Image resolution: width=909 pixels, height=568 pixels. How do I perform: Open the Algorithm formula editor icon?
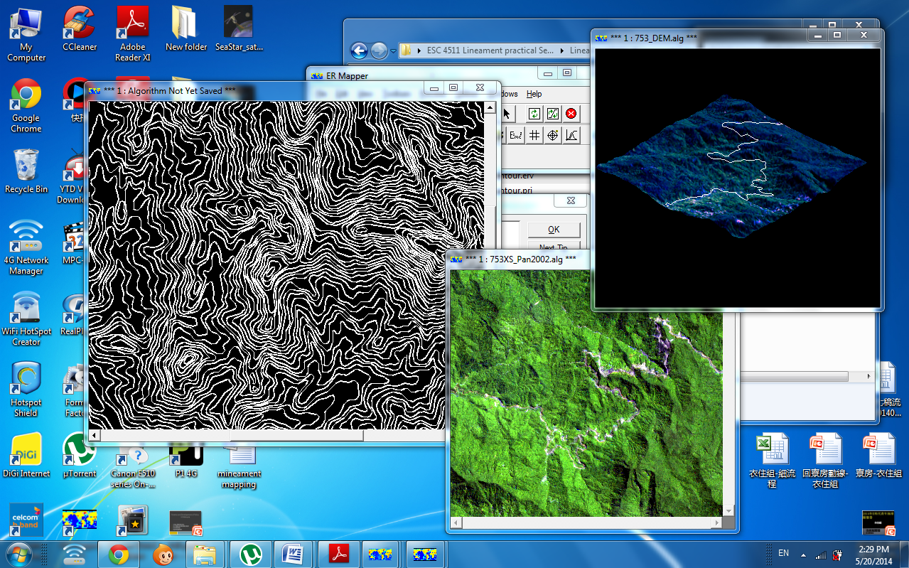click(x=515, y=135)
